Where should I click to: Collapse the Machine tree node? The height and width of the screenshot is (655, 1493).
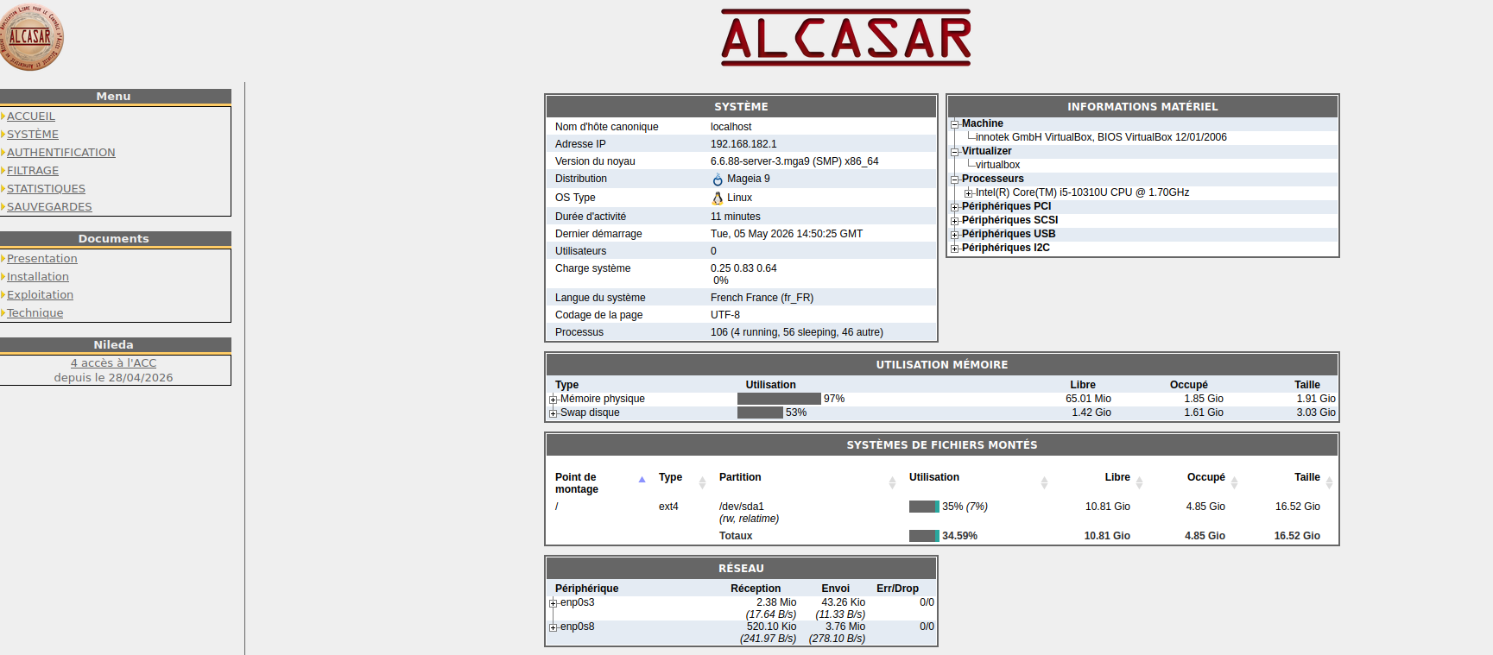click(x=955, y=124)
